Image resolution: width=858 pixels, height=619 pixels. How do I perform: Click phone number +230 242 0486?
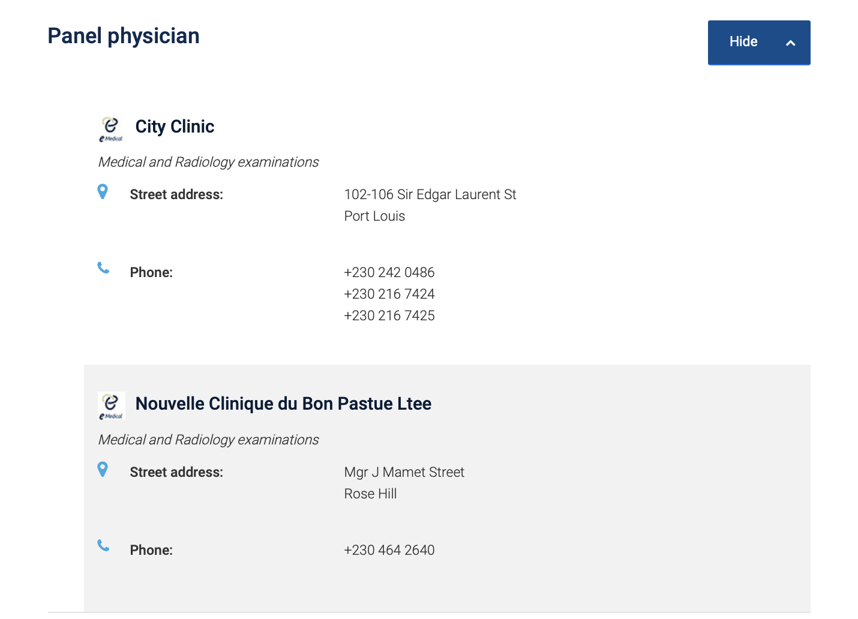coord(389,272)
